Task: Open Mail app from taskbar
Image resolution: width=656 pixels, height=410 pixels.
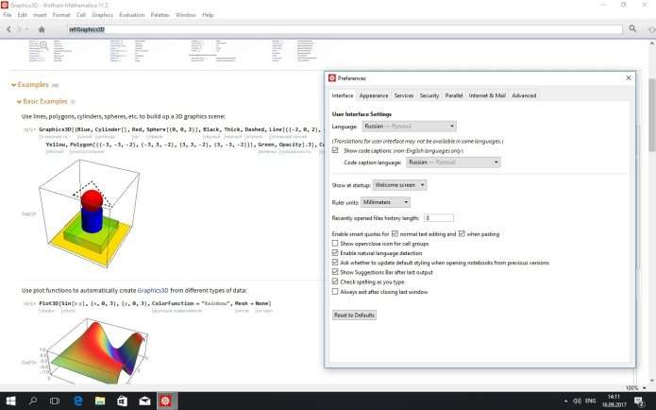Action: [144, 401]
